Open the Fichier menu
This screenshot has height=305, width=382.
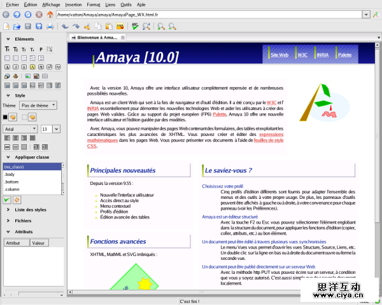(x=13, y=4)
